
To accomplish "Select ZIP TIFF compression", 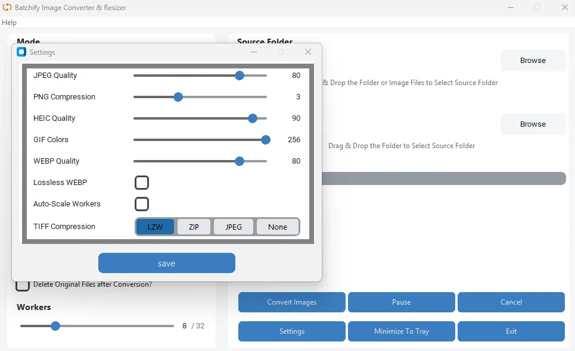I will 194,227.
